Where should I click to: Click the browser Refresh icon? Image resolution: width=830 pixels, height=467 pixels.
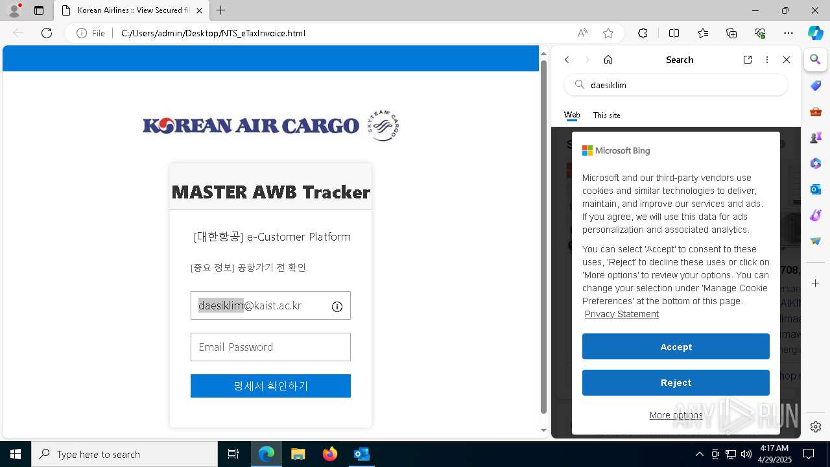pos(47,33)
